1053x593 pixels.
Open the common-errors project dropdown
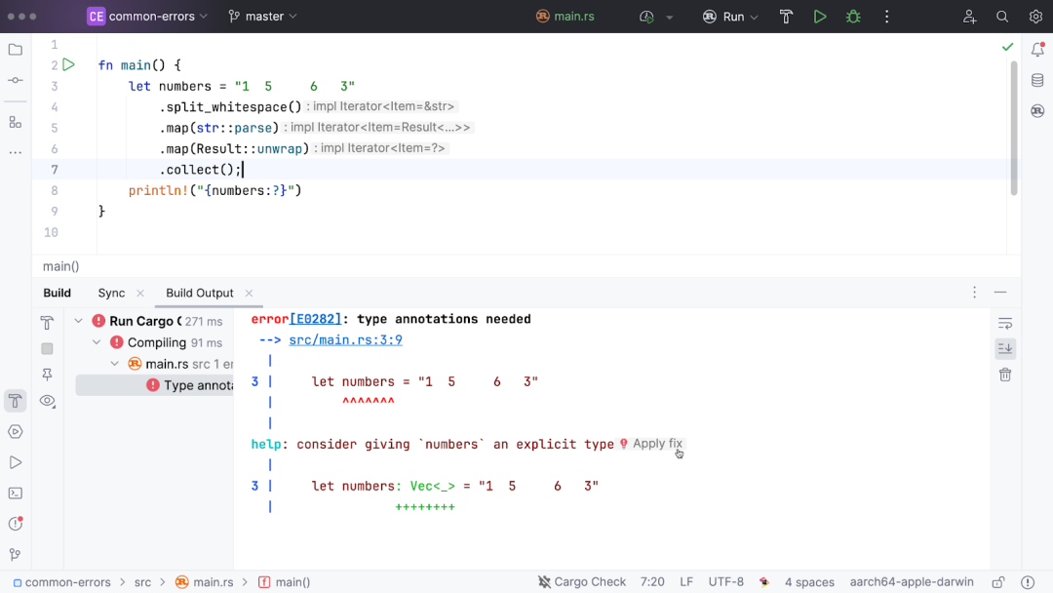coord(148,17)
